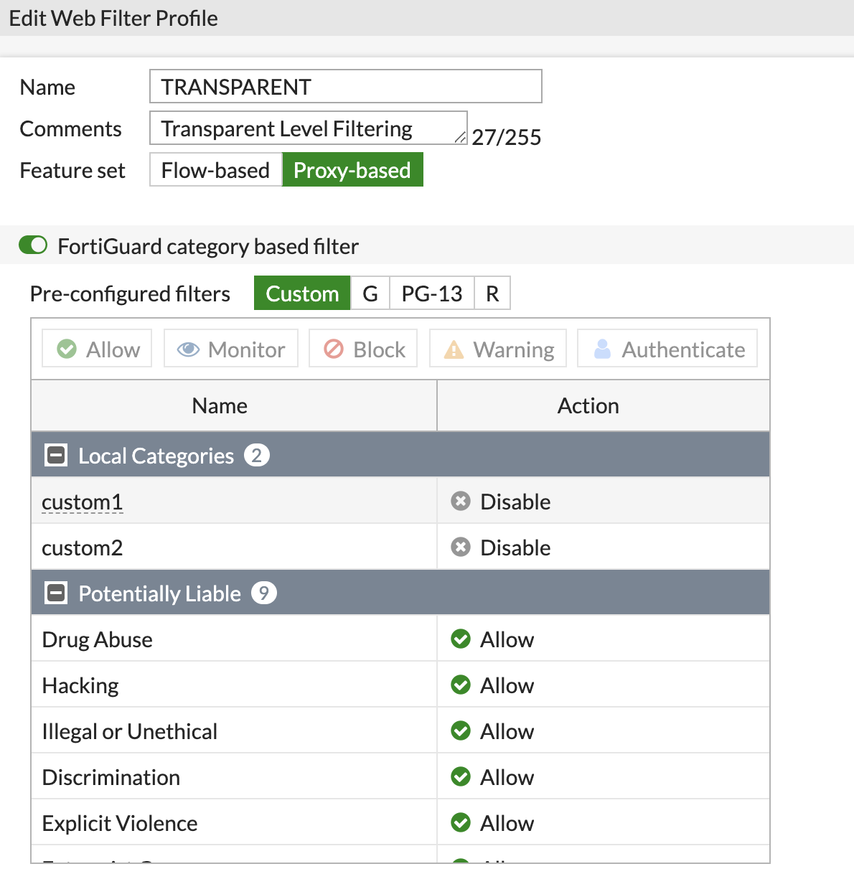Click the green Allow indicator for Drug Abuse
The height and width of the screenshot is (874, 854).
(460, 639)
